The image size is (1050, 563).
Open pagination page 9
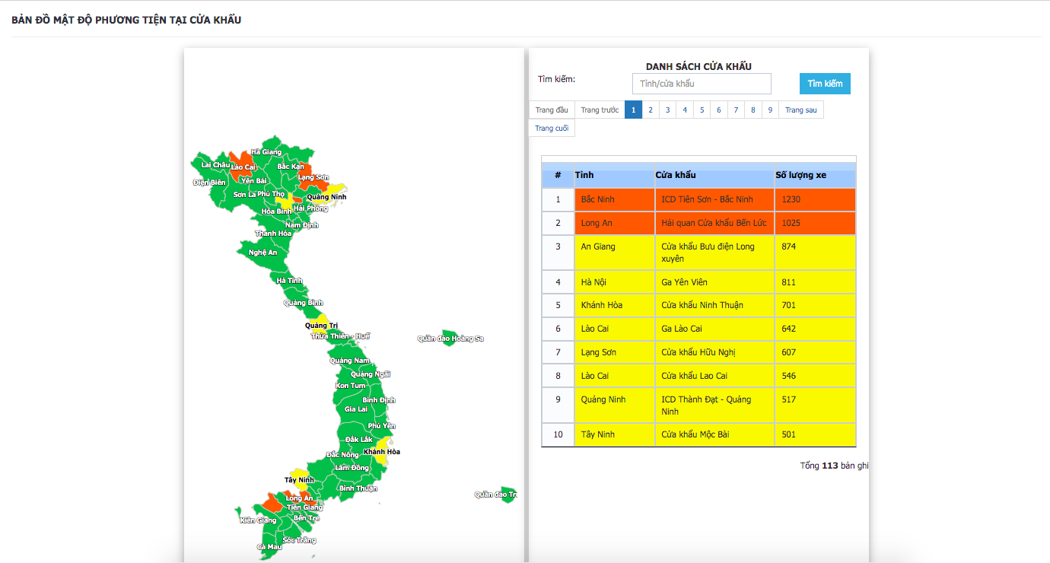click(770, 110)
